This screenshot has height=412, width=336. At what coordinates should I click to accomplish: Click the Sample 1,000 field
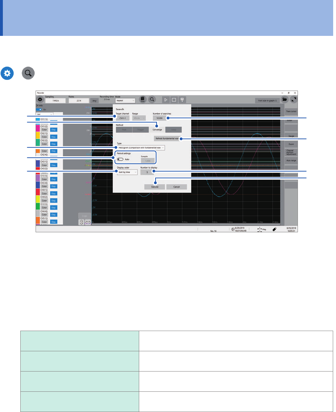pos(148,161)
